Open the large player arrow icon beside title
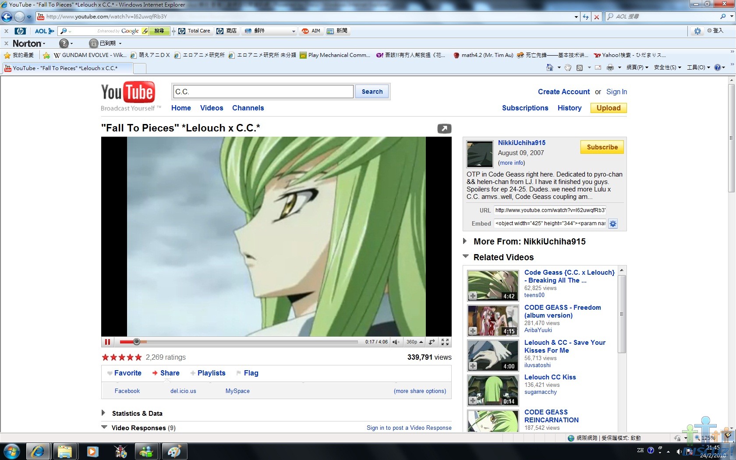Viewport: 736px width, 460px height. [x=444, y=128]
